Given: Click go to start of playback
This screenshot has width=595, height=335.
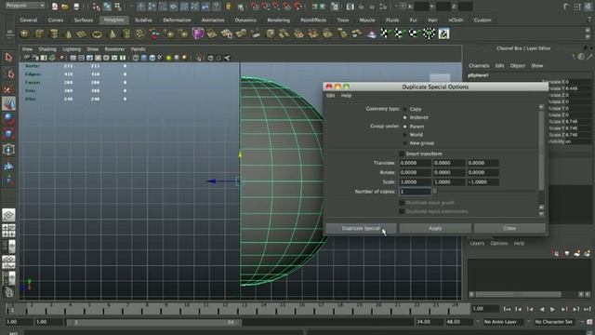Looking at the screenshot, I should [x=507, y=310].
